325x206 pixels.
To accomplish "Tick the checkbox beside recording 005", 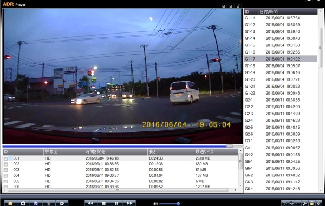I will tap(5, 181).
